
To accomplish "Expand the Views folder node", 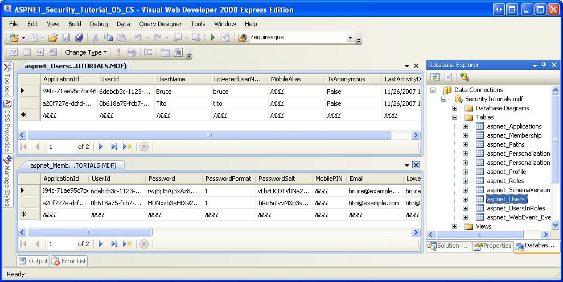I will pyautogui.click(x=455, y=226).
